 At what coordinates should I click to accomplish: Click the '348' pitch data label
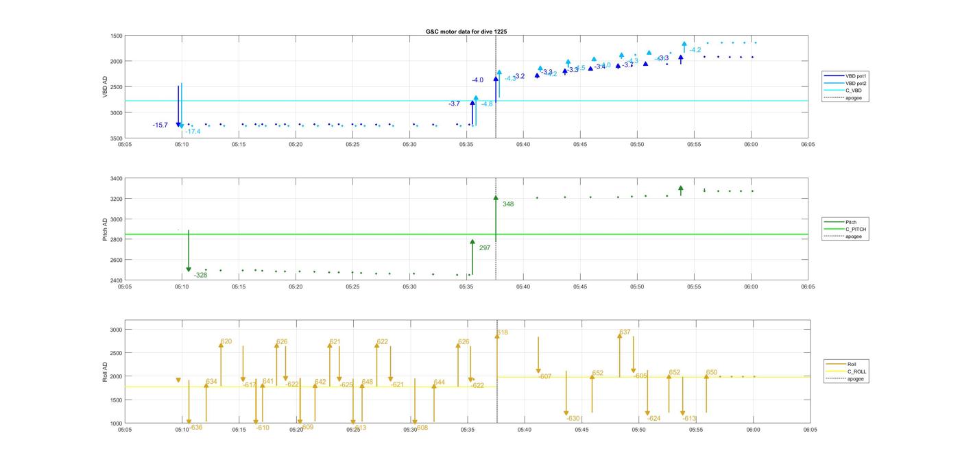[x=507, y=204]
